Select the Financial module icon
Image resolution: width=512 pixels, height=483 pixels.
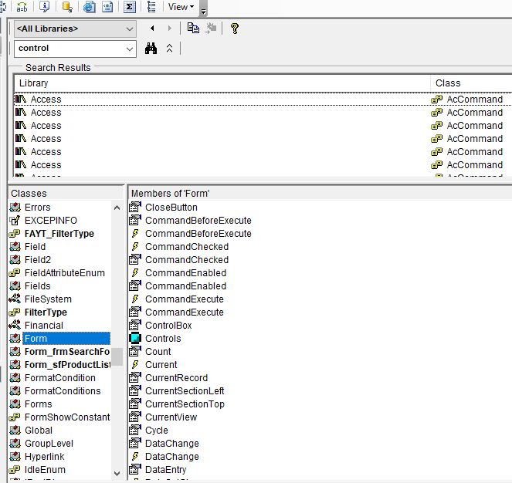point(15,325)
